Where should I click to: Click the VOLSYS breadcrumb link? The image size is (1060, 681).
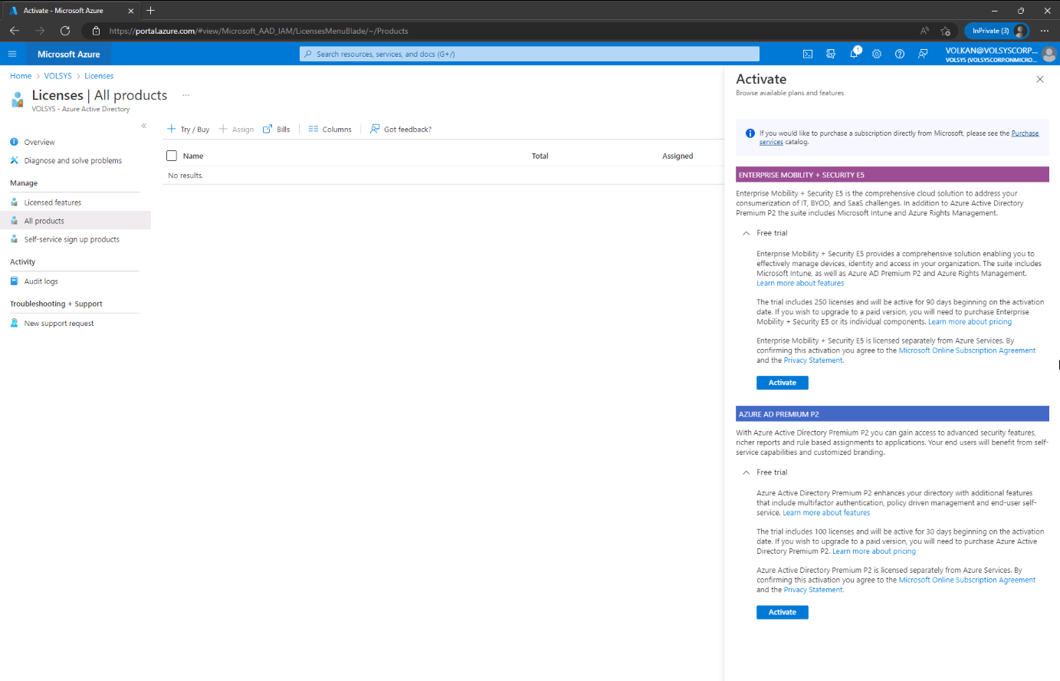(x=57, y=76)
